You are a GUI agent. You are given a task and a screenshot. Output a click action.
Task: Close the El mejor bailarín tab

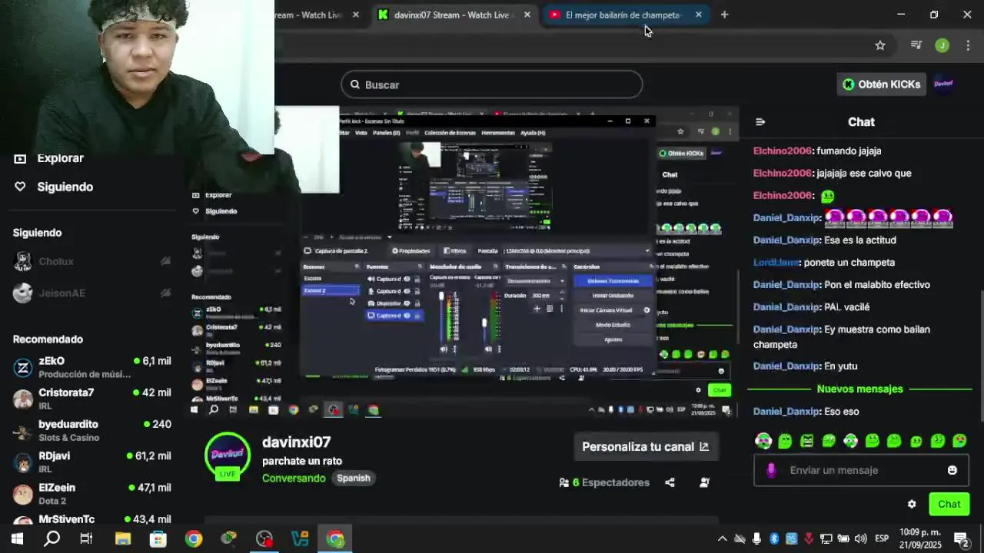click(698, 15)
